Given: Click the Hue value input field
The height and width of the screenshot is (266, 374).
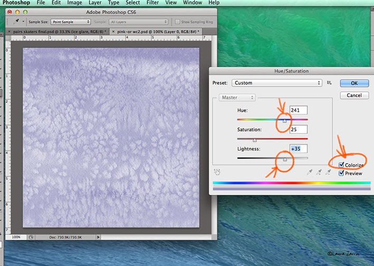Looking at the screenshot, I should (299, 110).
